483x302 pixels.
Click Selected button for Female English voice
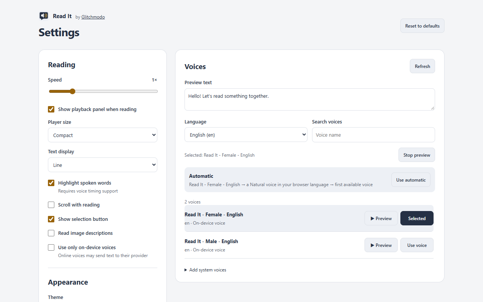417,218
